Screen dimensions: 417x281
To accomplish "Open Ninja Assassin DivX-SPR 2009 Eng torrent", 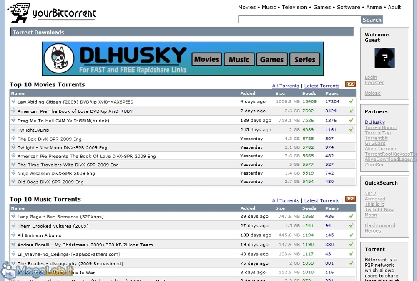I will [x=56, y=173].
